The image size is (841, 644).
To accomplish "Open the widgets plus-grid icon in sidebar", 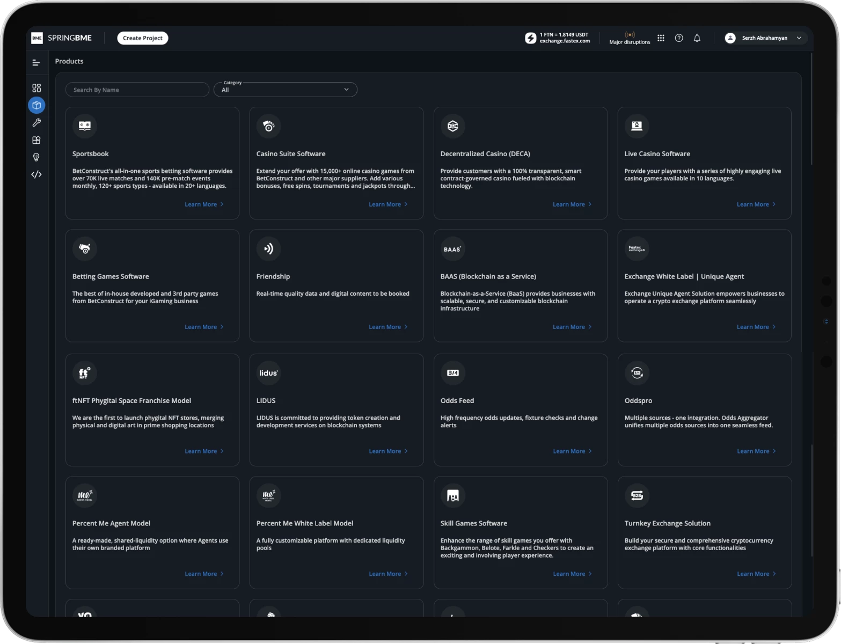I will coord(36,140).
